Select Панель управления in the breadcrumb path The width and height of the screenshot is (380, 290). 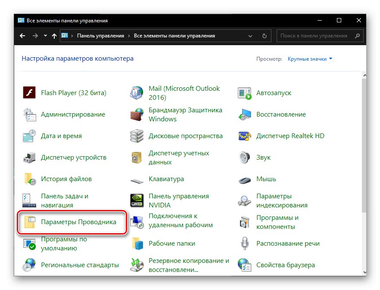102,36
